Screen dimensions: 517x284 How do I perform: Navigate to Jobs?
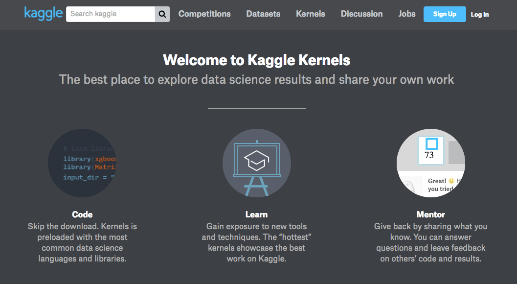coord(407,14)
